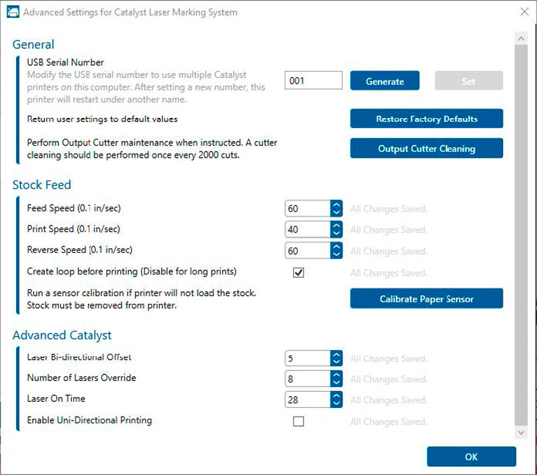Click the USB Serial Number label
Viewport: 537px width, 475px height.
65,62
